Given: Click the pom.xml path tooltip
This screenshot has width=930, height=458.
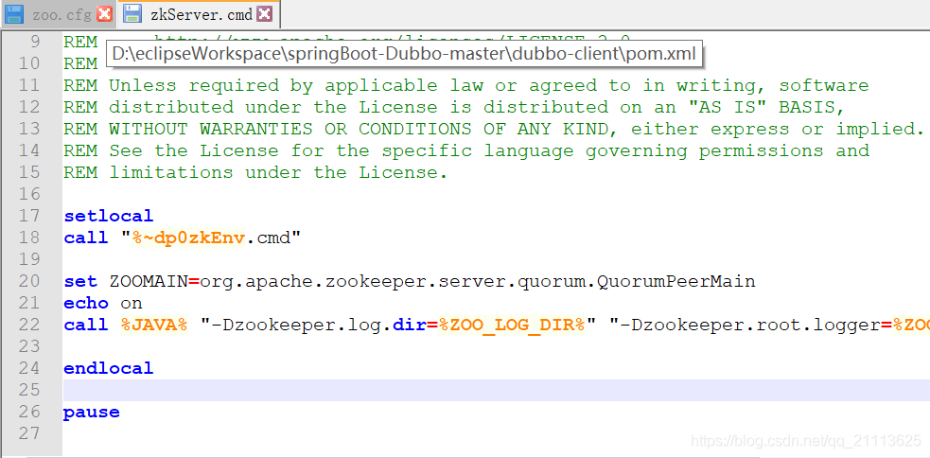Looking at the screenshot, I should tap(404, 53).
